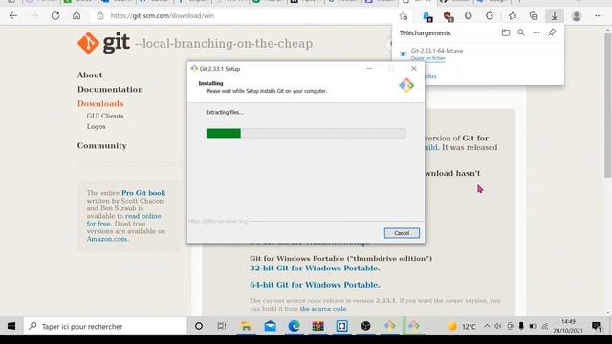The width and height of the screenshot is (612, 344).
Task: Open the blue extension icon with badge
Action: [x=427, y=16]
